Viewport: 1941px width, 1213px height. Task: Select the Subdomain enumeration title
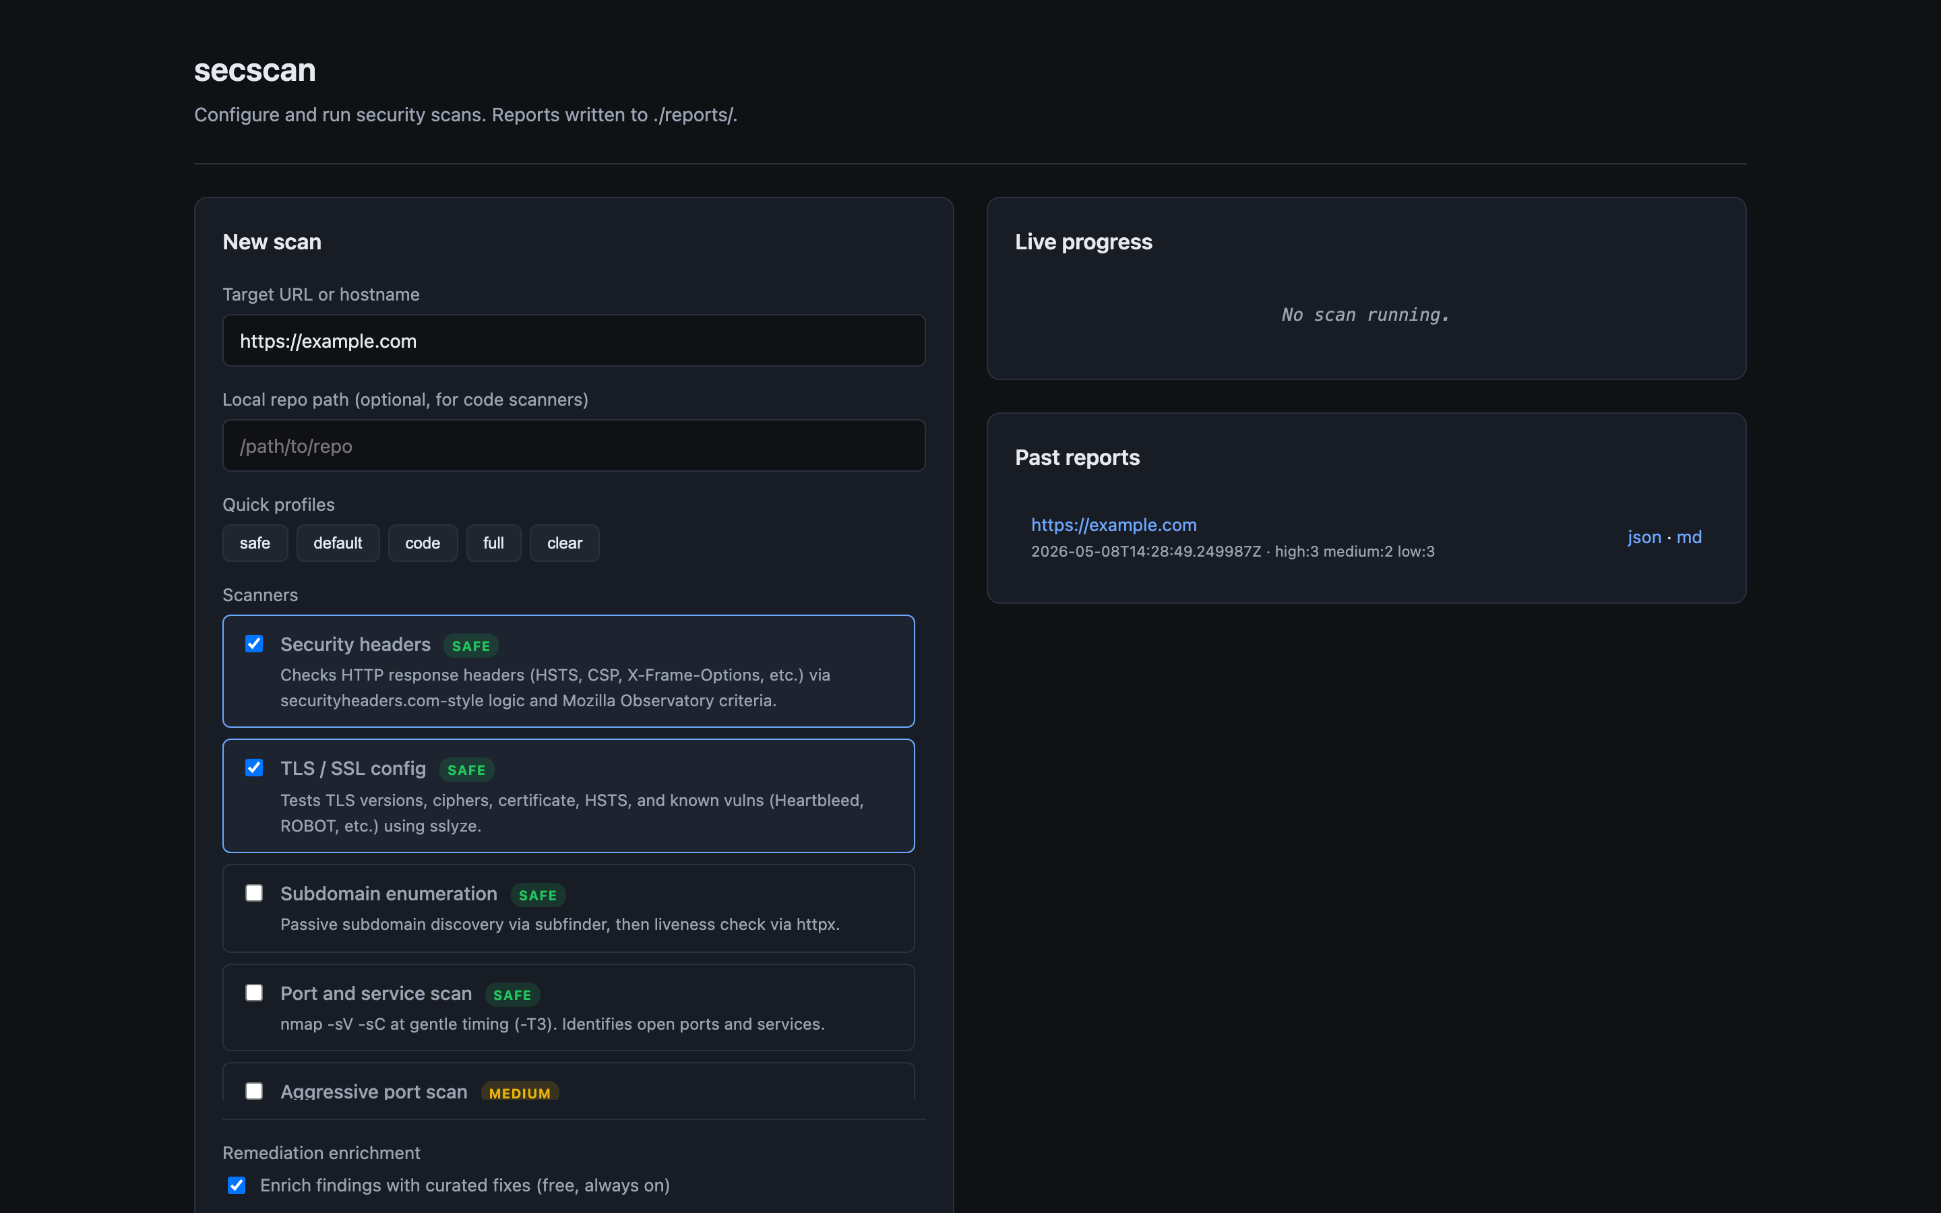coord(388,894)
